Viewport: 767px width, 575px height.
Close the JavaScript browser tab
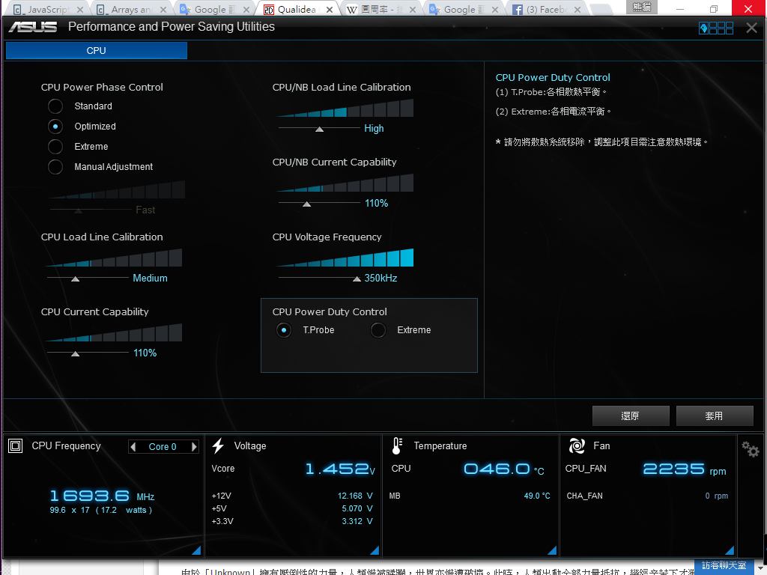tap(80, 9)
